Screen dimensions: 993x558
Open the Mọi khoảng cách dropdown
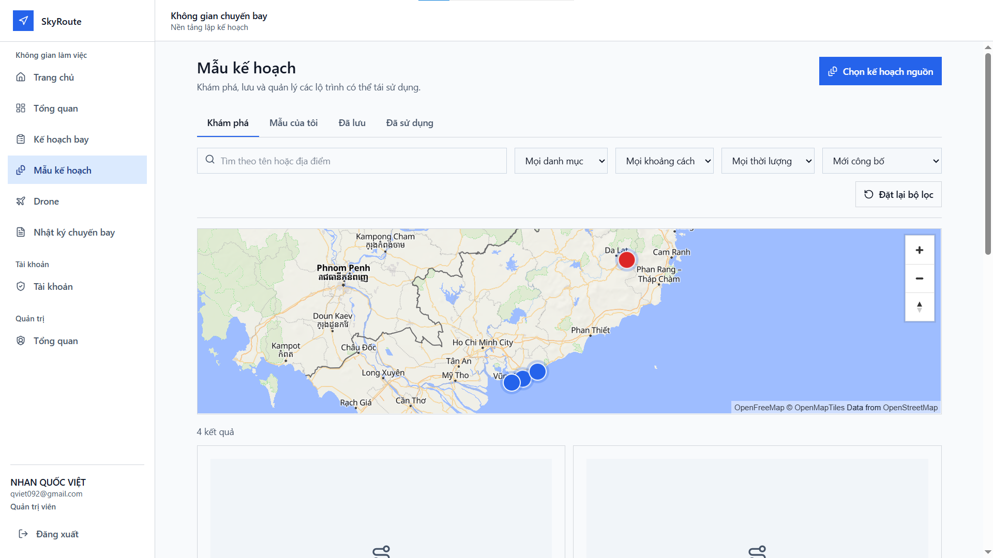[664, 161]
